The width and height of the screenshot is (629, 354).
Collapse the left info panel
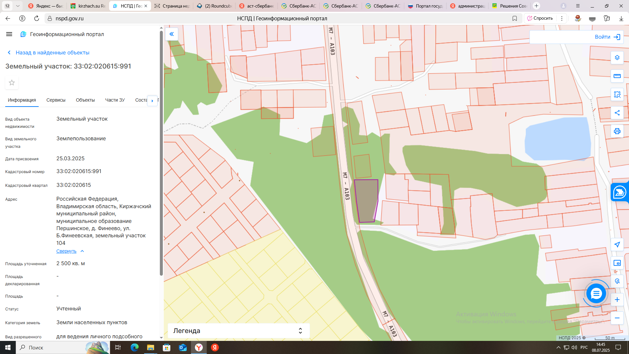click(171, 34)
